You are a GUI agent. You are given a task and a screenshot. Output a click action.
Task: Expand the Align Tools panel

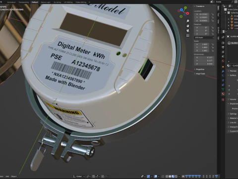point(200,74)
